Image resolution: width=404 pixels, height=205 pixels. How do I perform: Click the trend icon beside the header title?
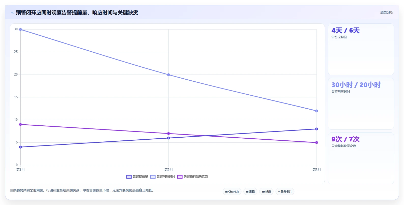tap(12, 13)
